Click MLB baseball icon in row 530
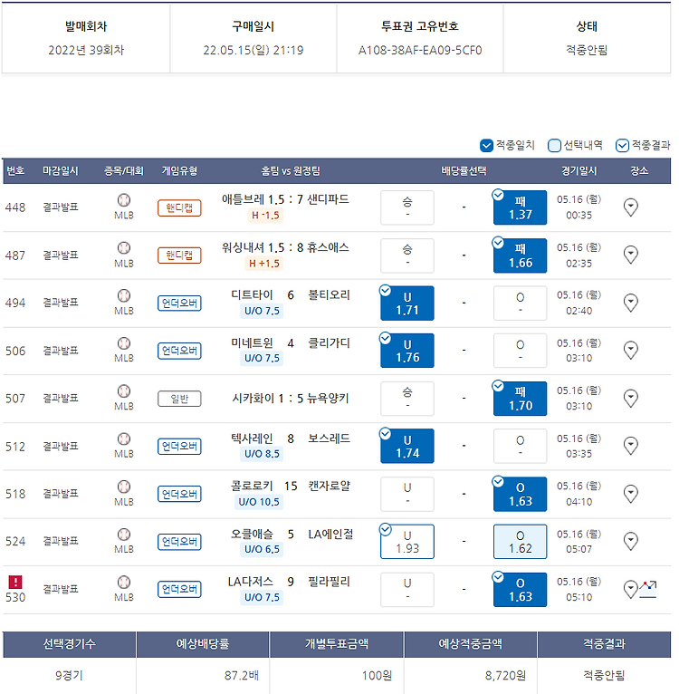 pyautogui.click(x=124, y=582)
